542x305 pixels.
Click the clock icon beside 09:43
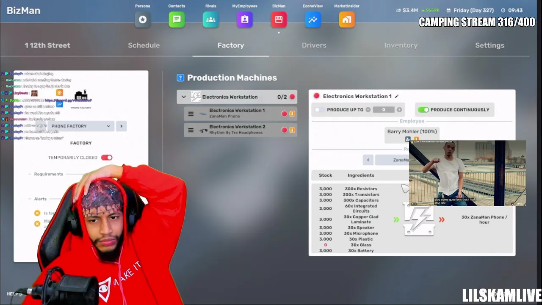tap(503, 10)
